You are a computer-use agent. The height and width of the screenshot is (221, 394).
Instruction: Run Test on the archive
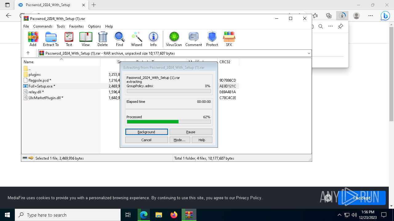[69, 39]
